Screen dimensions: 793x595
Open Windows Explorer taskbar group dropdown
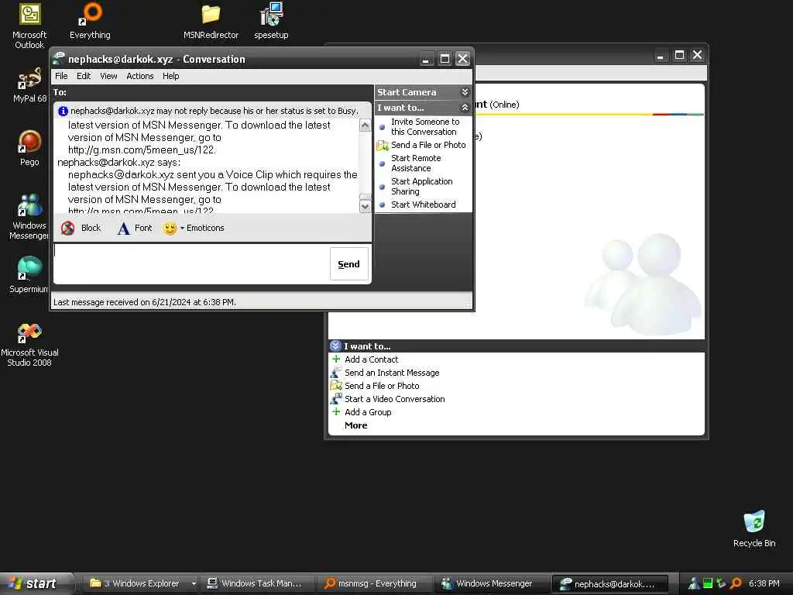[194, 583]
